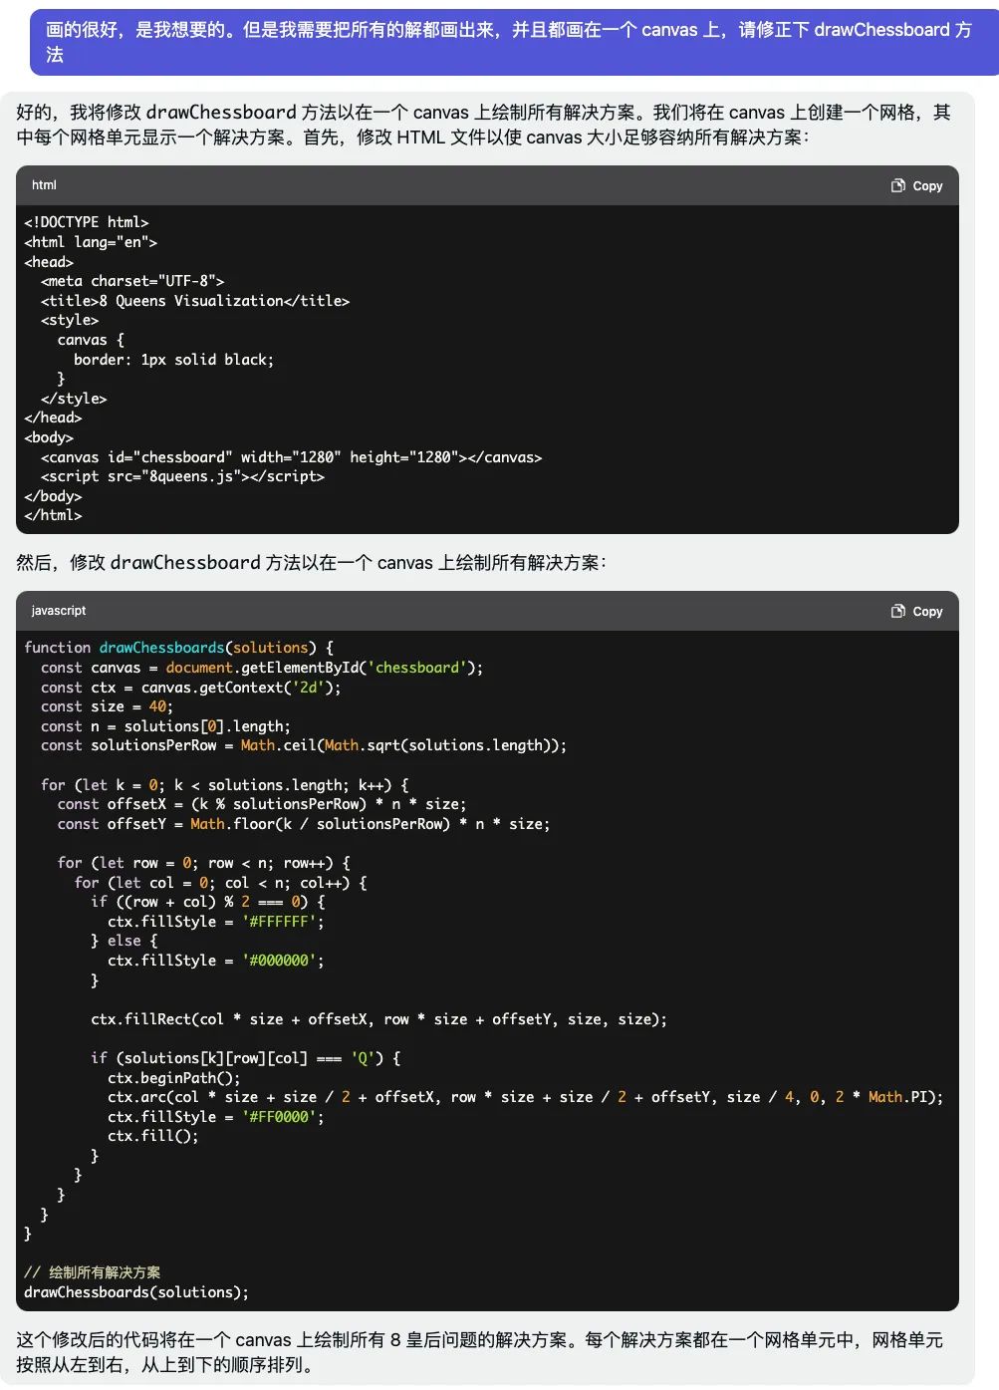Viewport: 999px width, 1390px height.
Task: Click the ctx.beginPath(); line
Action: [x=174, y=1078]
